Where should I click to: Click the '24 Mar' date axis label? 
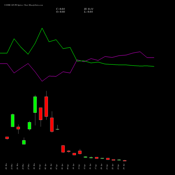pyautogui.click(x=17, y=166)
